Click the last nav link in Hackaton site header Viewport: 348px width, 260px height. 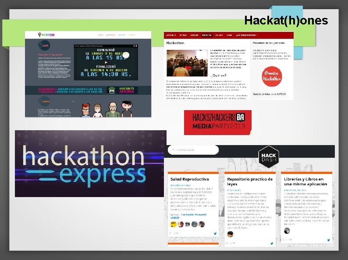click(x=132, y=35)
